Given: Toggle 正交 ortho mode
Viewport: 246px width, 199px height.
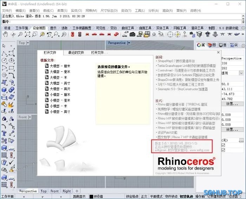Looking at the screenshot, I should [144, 197].
